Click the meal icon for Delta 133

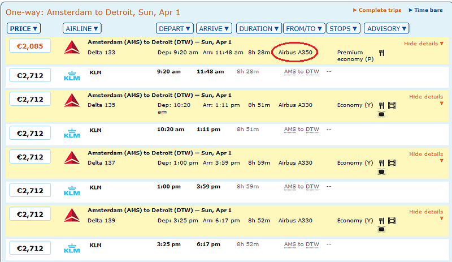382,53
